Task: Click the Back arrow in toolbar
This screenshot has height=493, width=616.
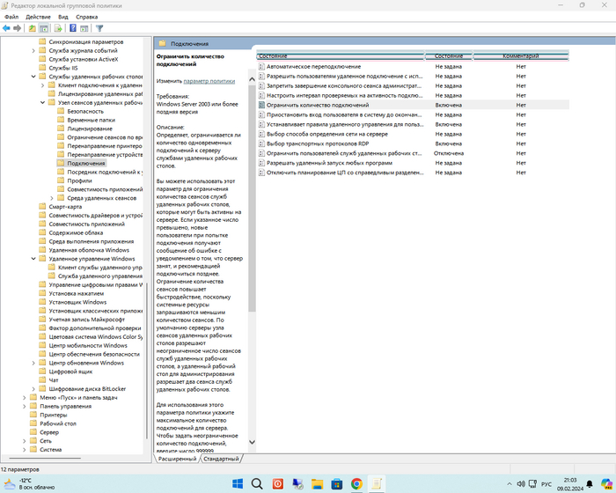Action: (x=7, y=28)
